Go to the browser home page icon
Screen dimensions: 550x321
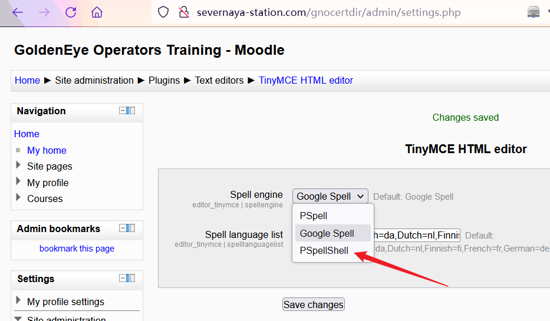coord(97,12)
